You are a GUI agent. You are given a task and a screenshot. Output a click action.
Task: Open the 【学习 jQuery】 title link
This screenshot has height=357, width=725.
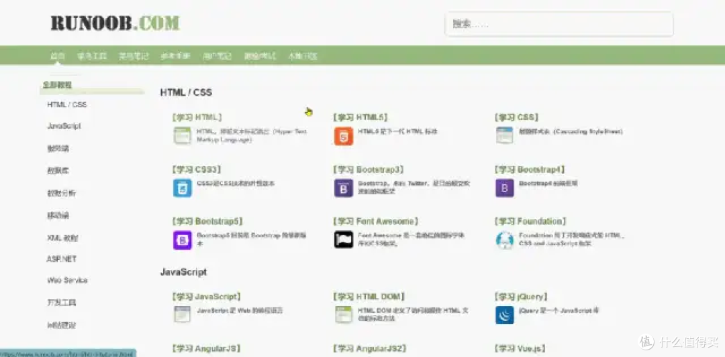[x=521, y=297]
